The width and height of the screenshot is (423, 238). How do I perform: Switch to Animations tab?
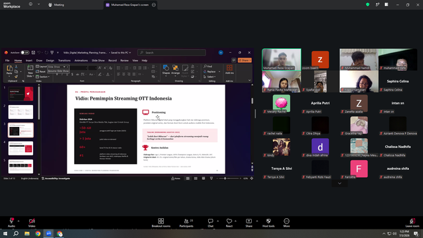point(81,60)
